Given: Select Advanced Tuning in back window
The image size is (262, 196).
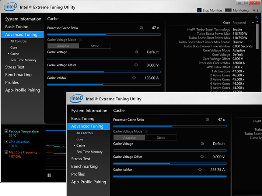Looking at the screenshot, I should click(x=22, y=35).
